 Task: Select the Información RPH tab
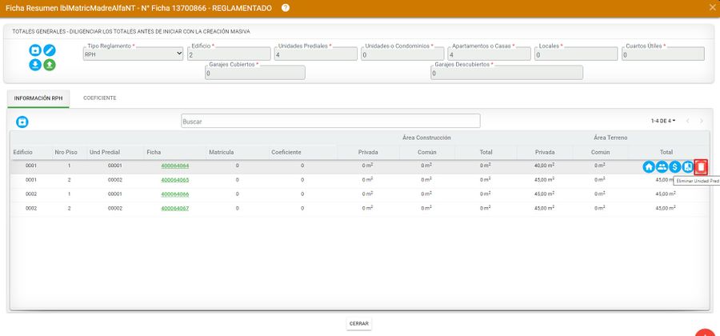tap(38, 98)
